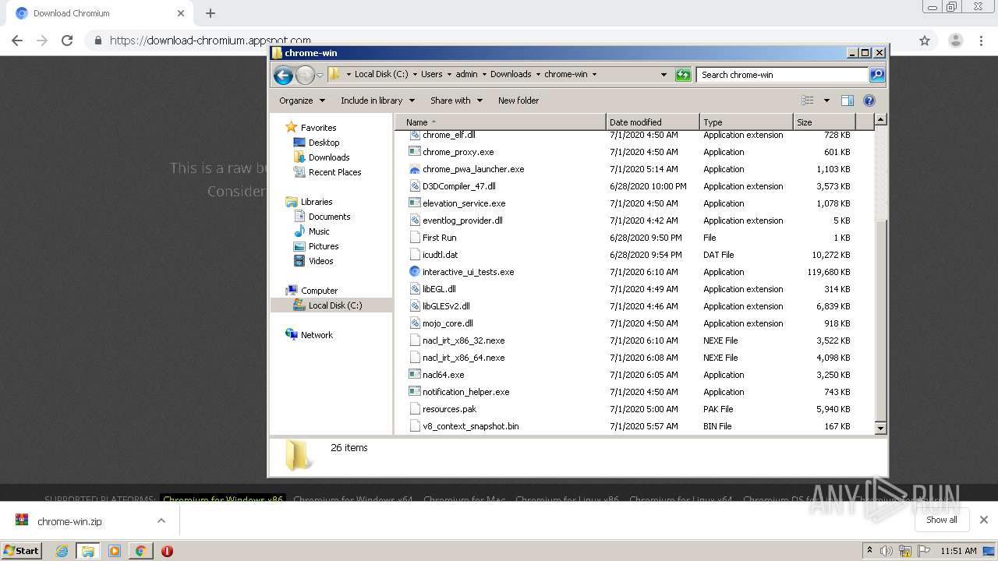Select Pictures library
This screenshot has width=998, height=561.
[323, 246]
